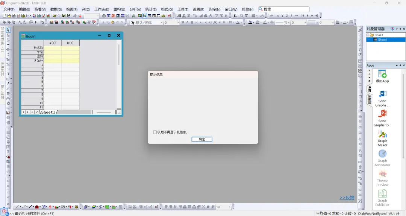This screenshot has width=406, height=216.
Task: Launch the Graph Maker app
Action: [x=382, y=138]
